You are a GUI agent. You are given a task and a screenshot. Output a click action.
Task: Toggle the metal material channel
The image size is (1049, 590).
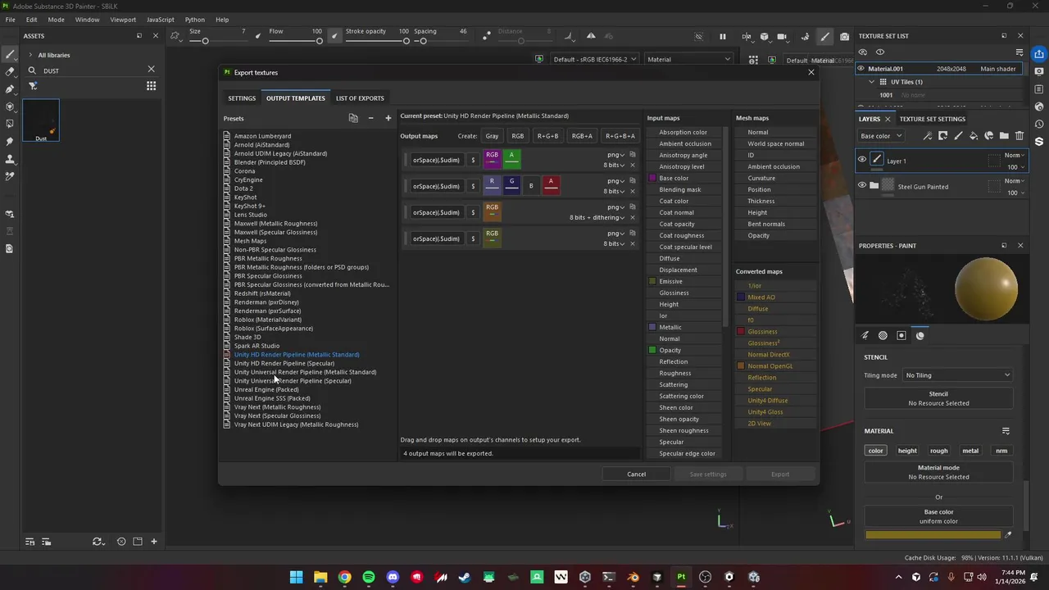[x=970, y=451]
